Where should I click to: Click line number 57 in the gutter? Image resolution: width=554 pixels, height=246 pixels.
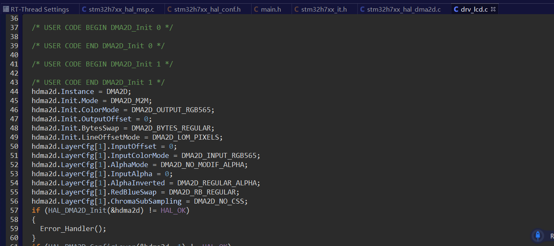(x=14, y=210)
